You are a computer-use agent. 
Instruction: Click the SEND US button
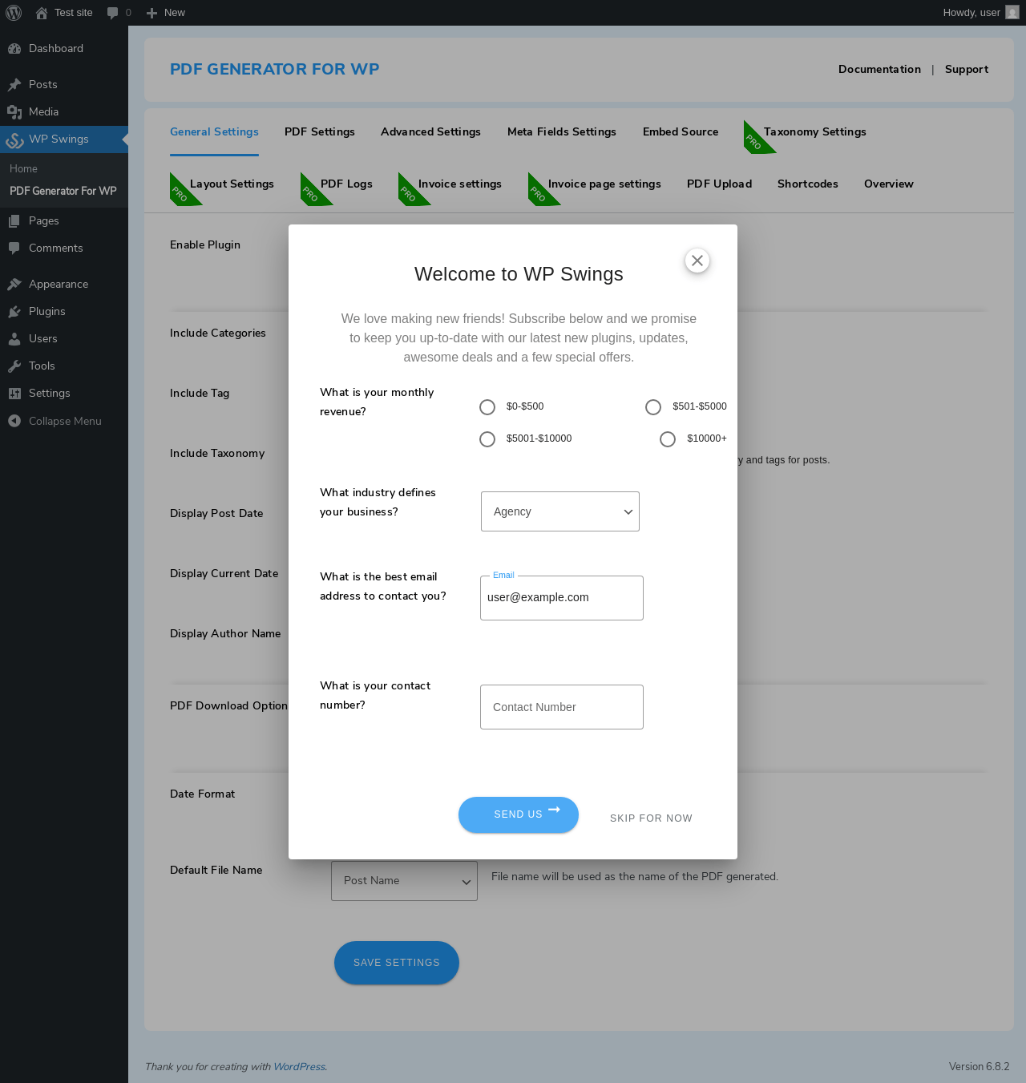click(519, 814)
